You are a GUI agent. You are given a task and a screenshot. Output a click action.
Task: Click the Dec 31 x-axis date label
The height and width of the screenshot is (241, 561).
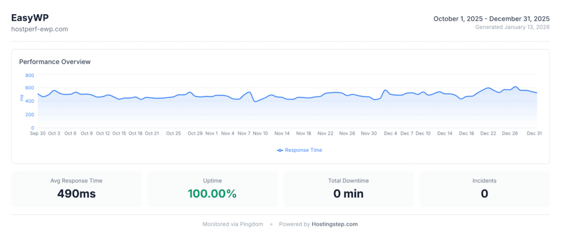(x=534, y=133)
